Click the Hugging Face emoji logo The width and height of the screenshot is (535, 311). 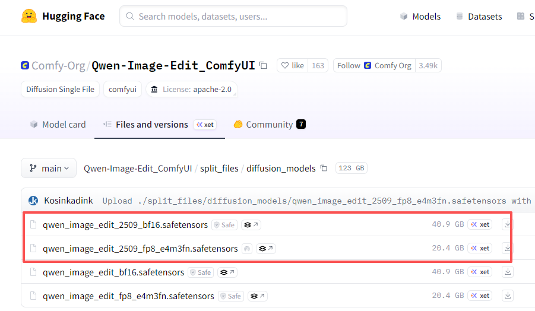[29, 16]
